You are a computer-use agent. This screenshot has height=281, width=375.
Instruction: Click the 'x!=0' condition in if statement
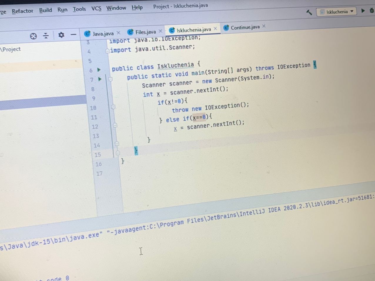point(174,102)
